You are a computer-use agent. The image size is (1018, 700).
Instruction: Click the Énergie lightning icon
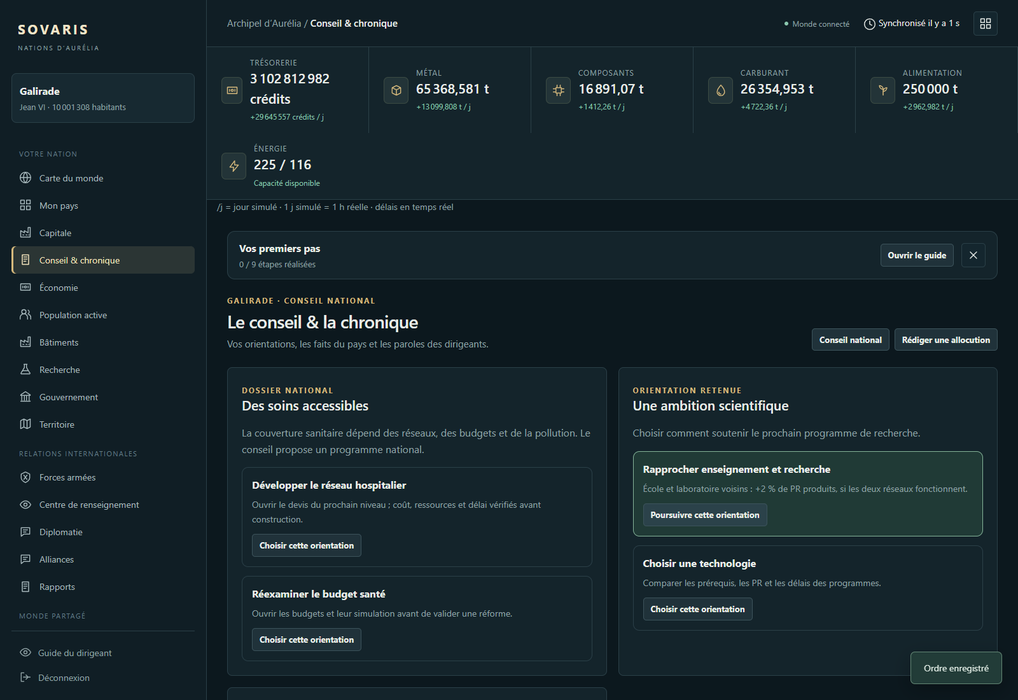(234, 166)
